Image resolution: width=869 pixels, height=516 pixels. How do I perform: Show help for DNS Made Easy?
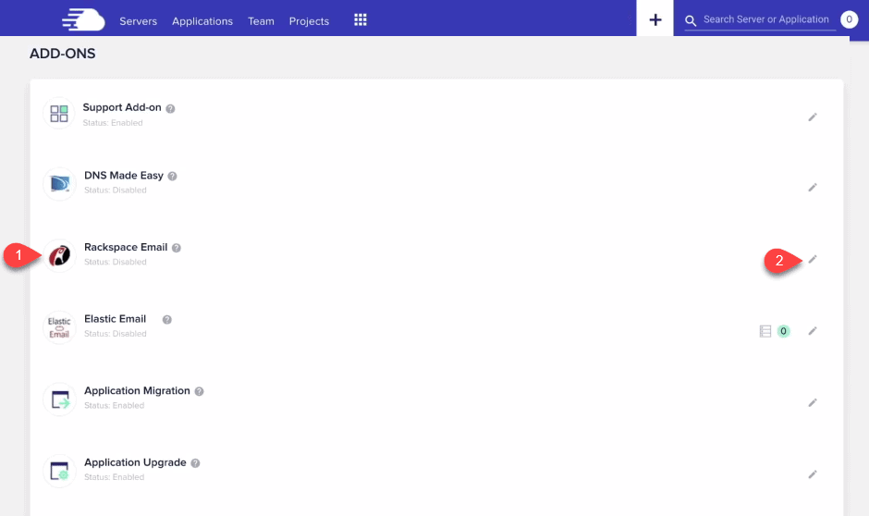[x=172, y=177]
